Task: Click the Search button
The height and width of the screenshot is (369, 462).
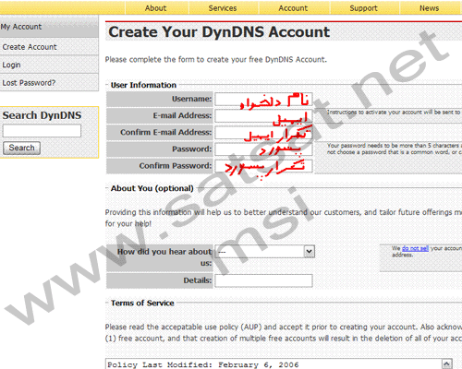Action: coord(21,148)
